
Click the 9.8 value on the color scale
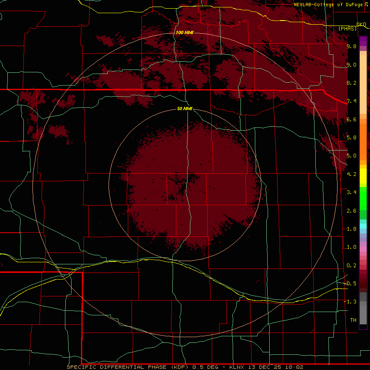point(351,46)
